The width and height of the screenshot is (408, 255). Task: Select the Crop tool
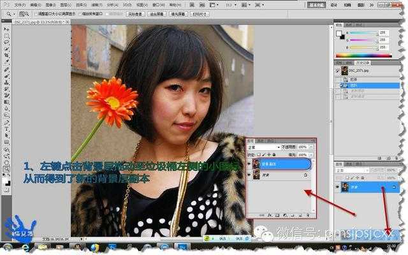click(x=6, y=55)
